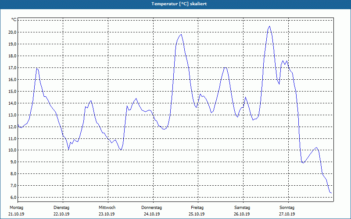Select the 6,0 y-axis value
Screen dimensions: 351x219
13,198
